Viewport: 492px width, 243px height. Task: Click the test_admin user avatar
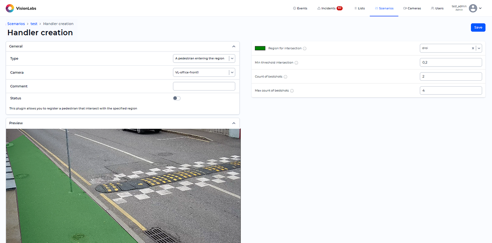click(473, 8)
